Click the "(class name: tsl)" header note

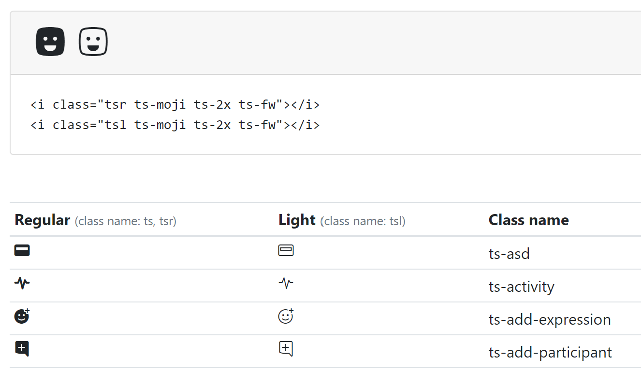(363, 222)
